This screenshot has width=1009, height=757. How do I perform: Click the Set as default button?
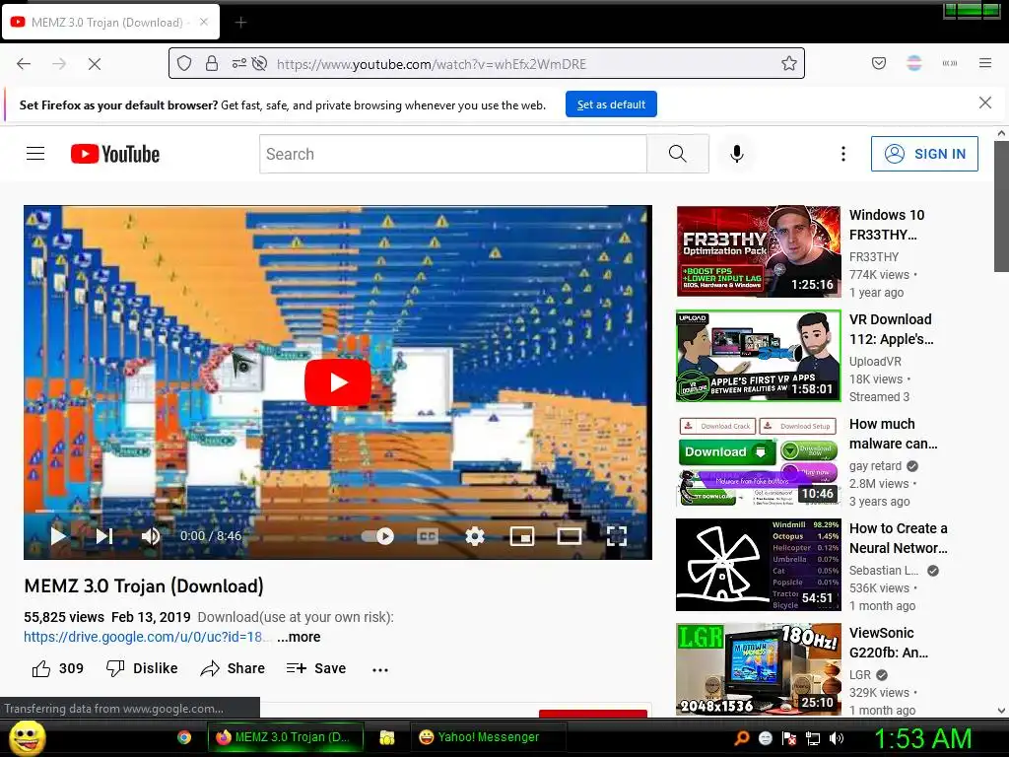[611, 104]
